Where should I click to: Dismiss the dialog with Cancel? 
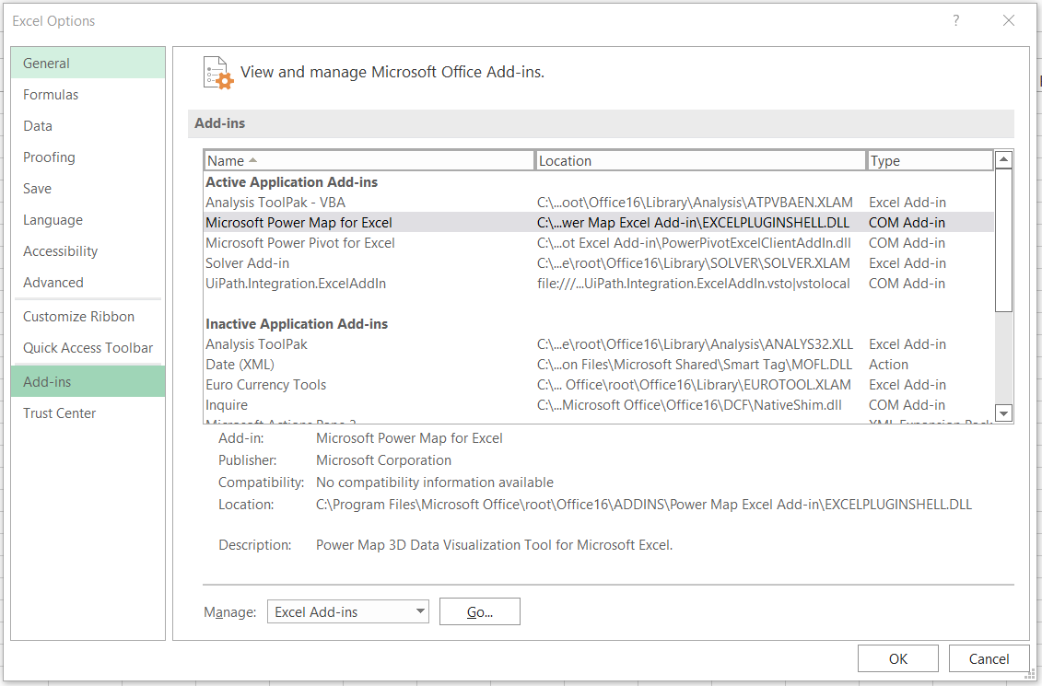tap(989, 658)
